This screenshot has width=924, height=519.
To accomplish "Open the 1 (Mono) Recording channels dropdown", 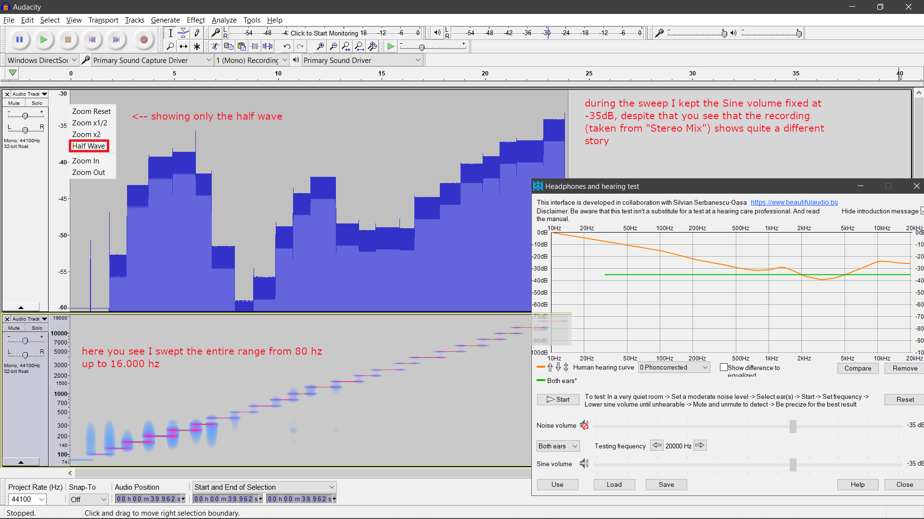I will tap(251, 60).
